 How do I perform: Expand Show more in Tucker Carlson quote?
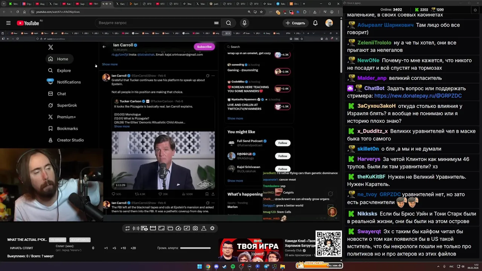(x=122, y=126)
